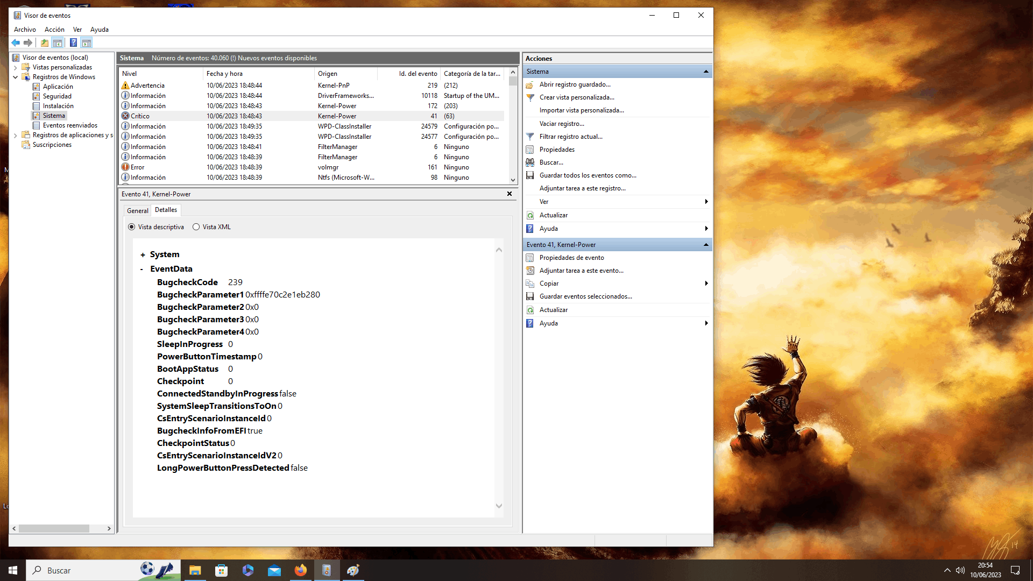Click Actualizar under Sistema actions
This screenshot has width=1033, height=581.
(x=554, y=216)
